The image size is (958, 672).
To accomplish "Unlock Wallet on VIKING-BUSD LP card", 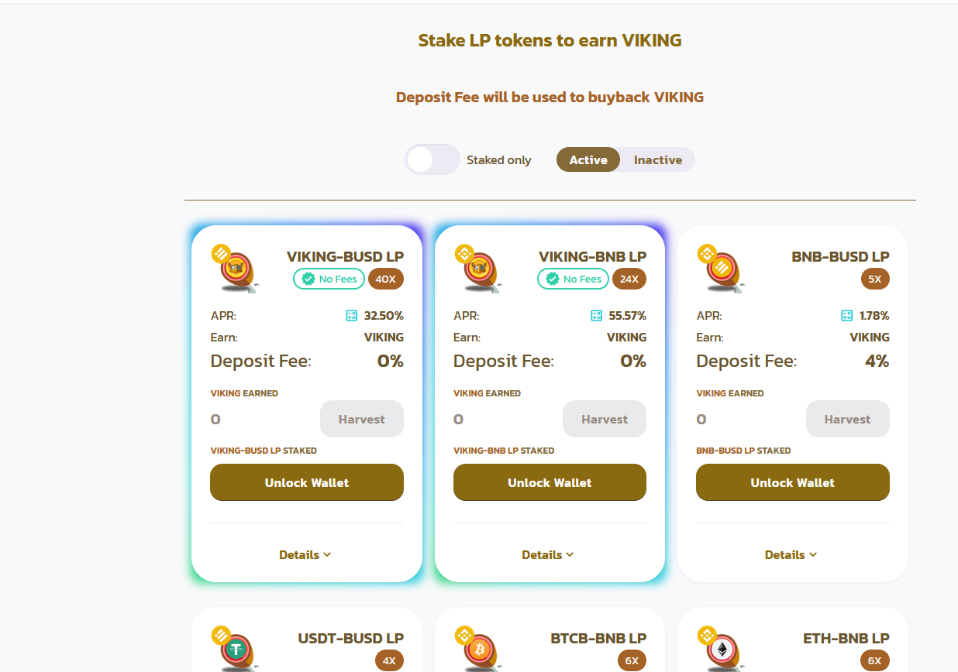I will point(307,482).
